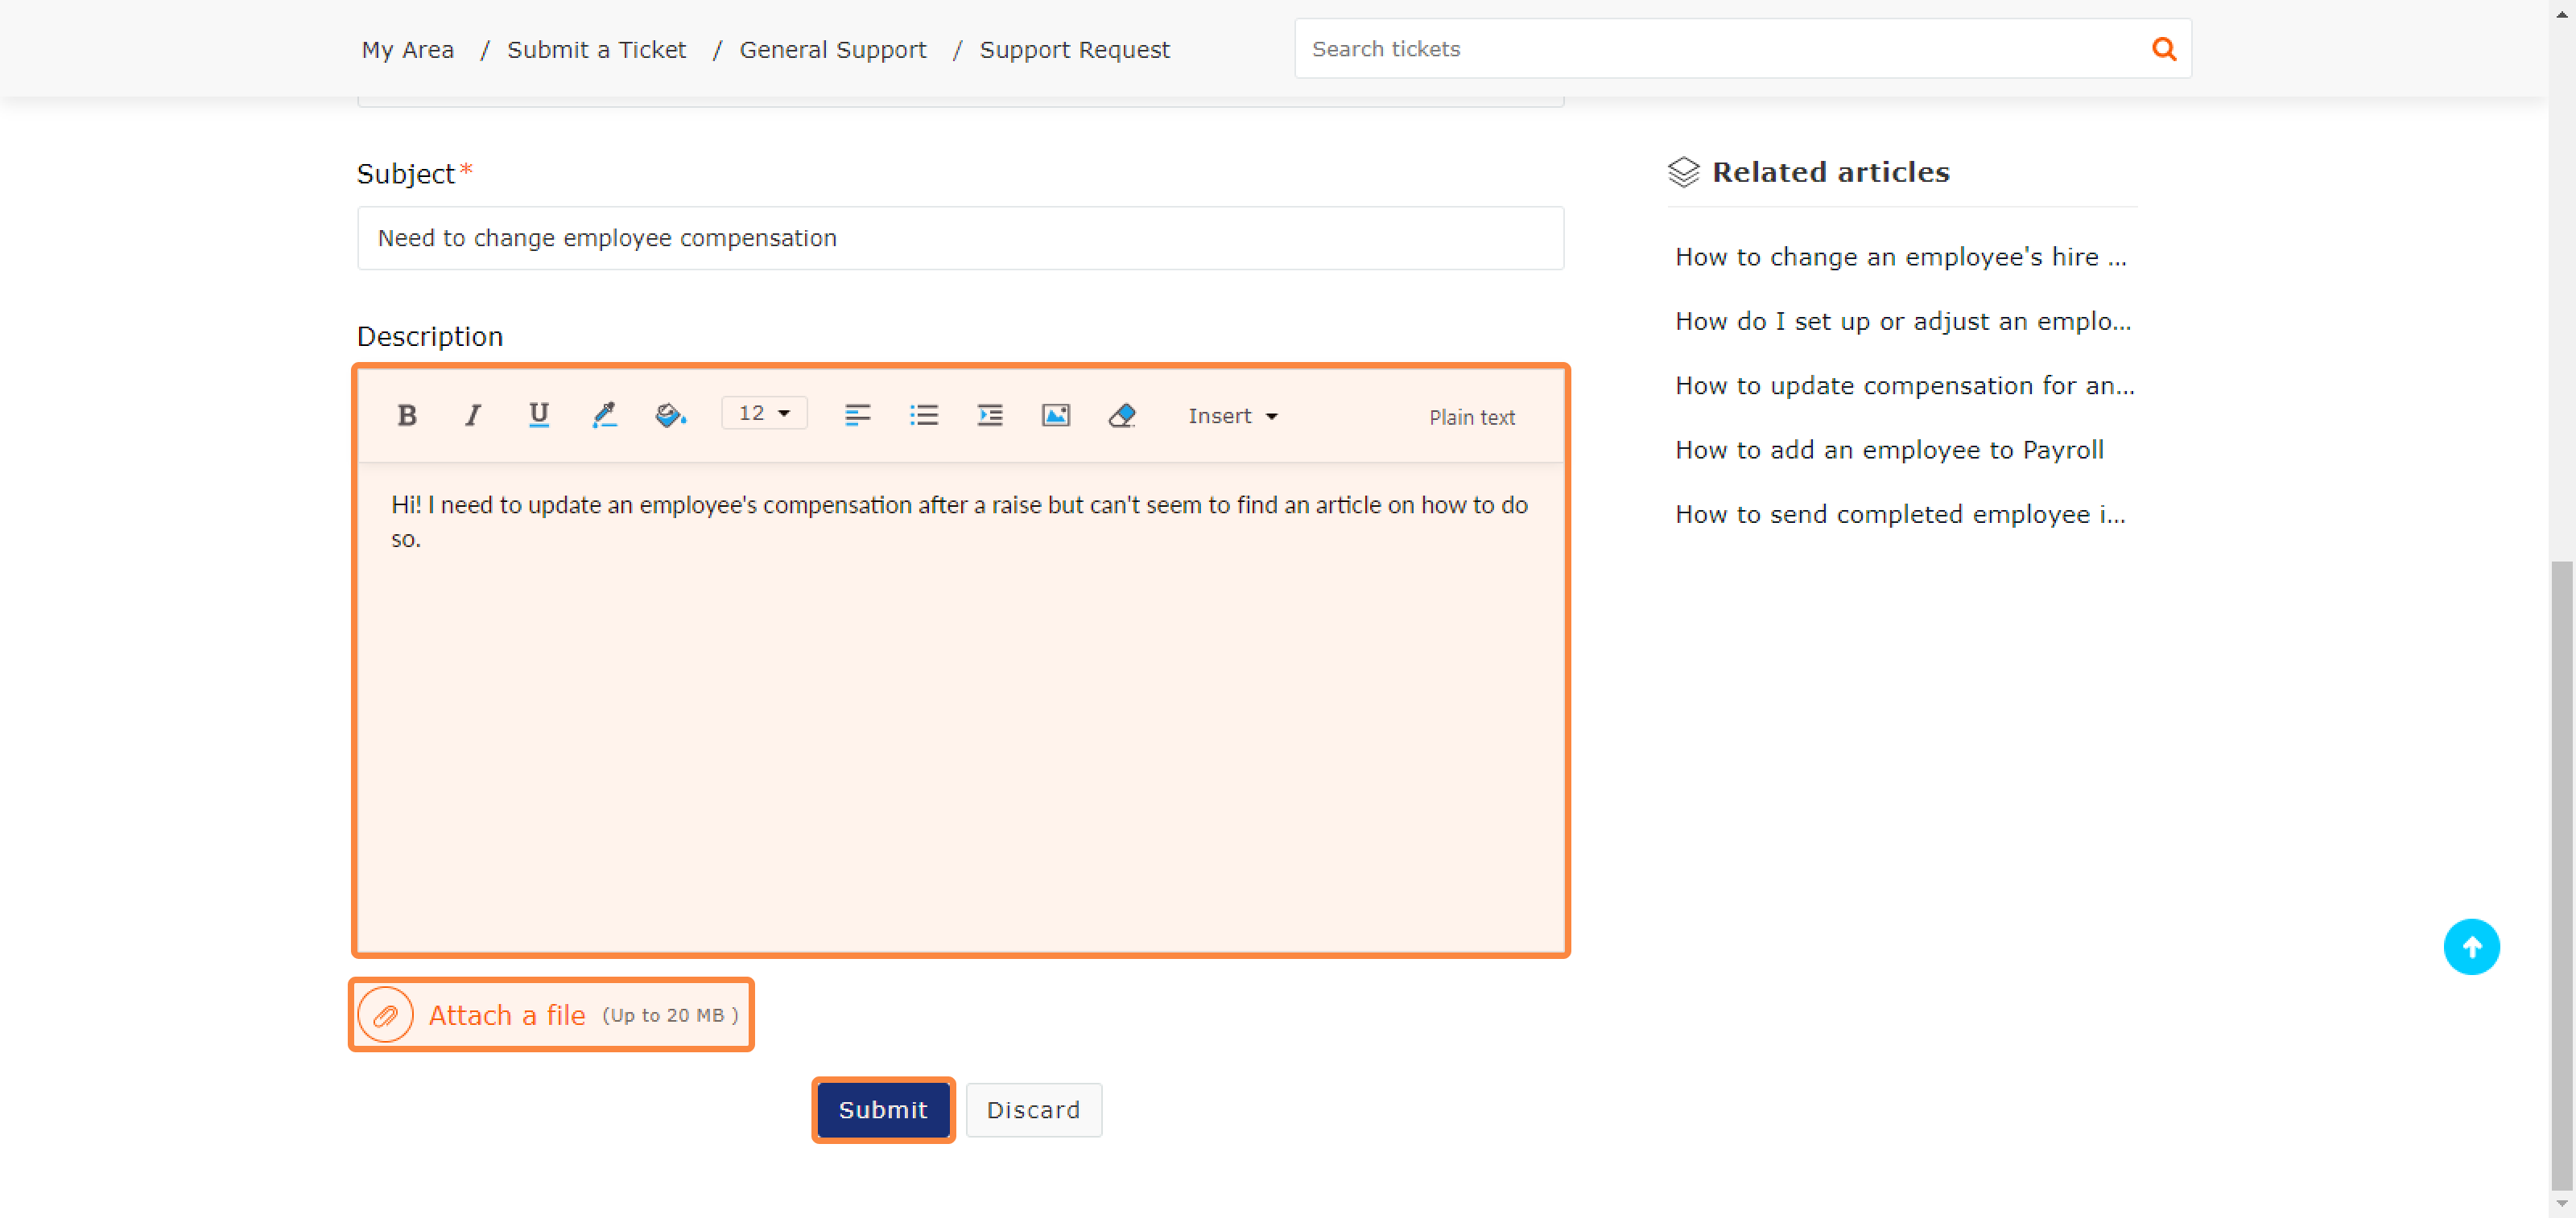Insert a bulleted list
Image resolution: width=2576 pixels, height=1218 pixels.
point(924,414)
